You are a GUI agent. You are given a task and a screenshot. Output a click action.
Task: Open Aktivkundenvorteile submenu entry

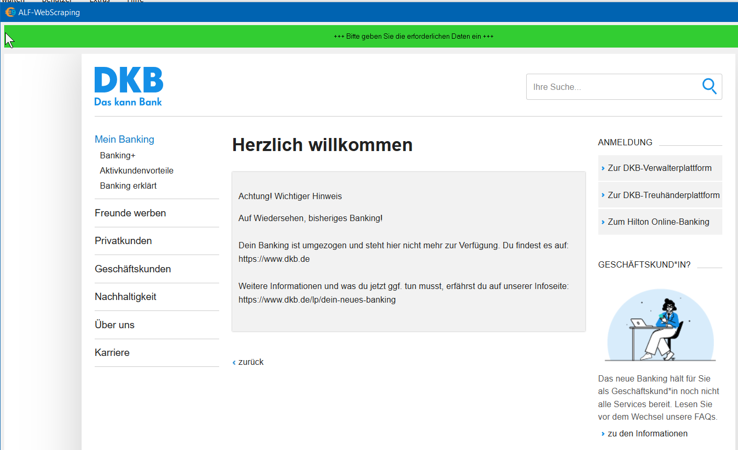(x=137, y=170)
